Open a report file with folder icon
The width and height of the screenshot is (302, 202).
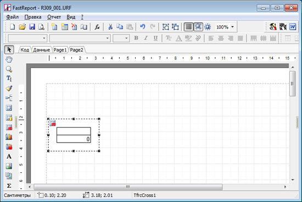[x=23, y=27]
